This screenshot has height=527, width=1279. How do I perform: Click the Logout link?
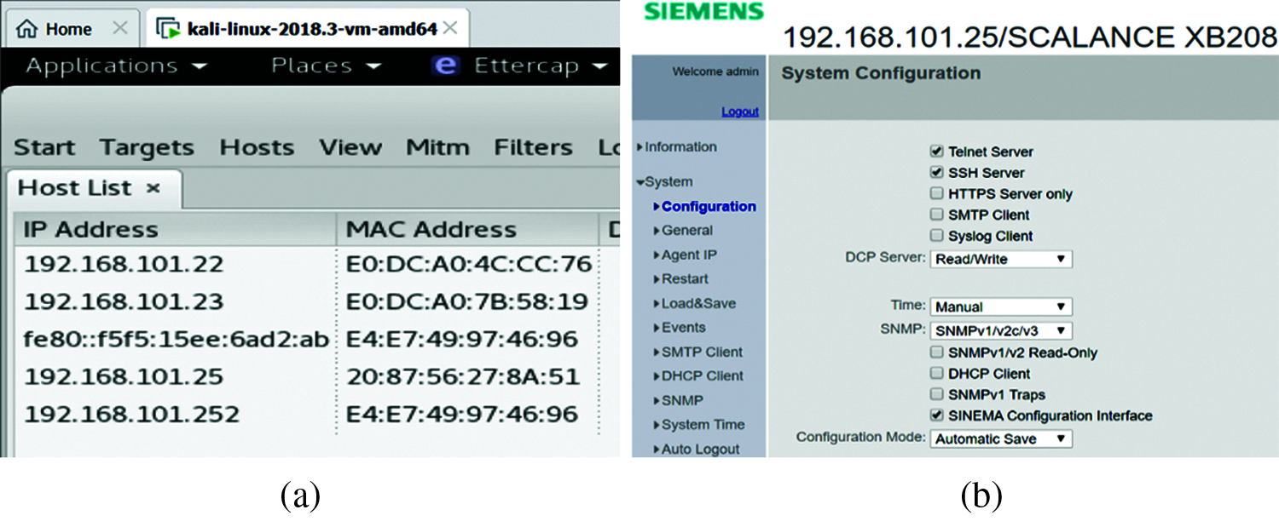pos(740,112)
